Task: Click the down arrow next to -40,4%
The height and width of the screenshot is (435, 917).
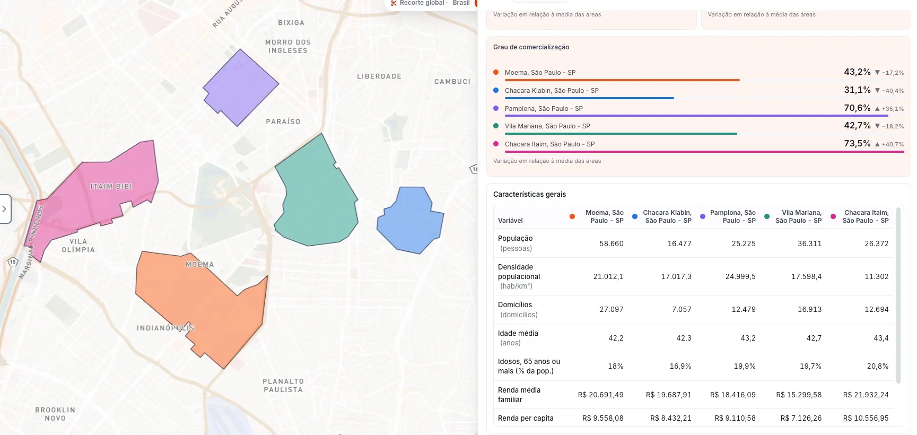Action: pyautogui.click(x=877, y=91)
